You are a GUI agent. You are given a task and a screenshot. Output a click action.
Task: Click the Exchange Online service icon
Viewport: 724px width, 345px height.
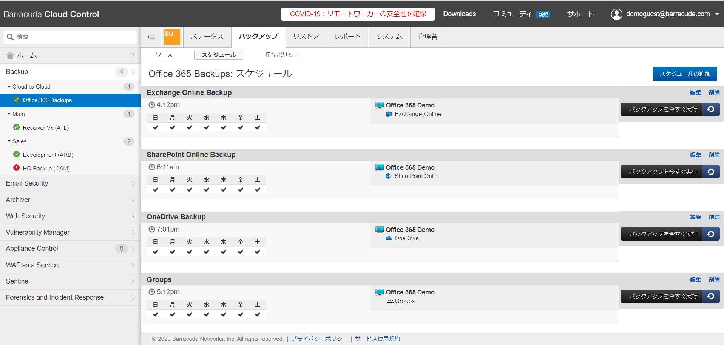(389, 114)
